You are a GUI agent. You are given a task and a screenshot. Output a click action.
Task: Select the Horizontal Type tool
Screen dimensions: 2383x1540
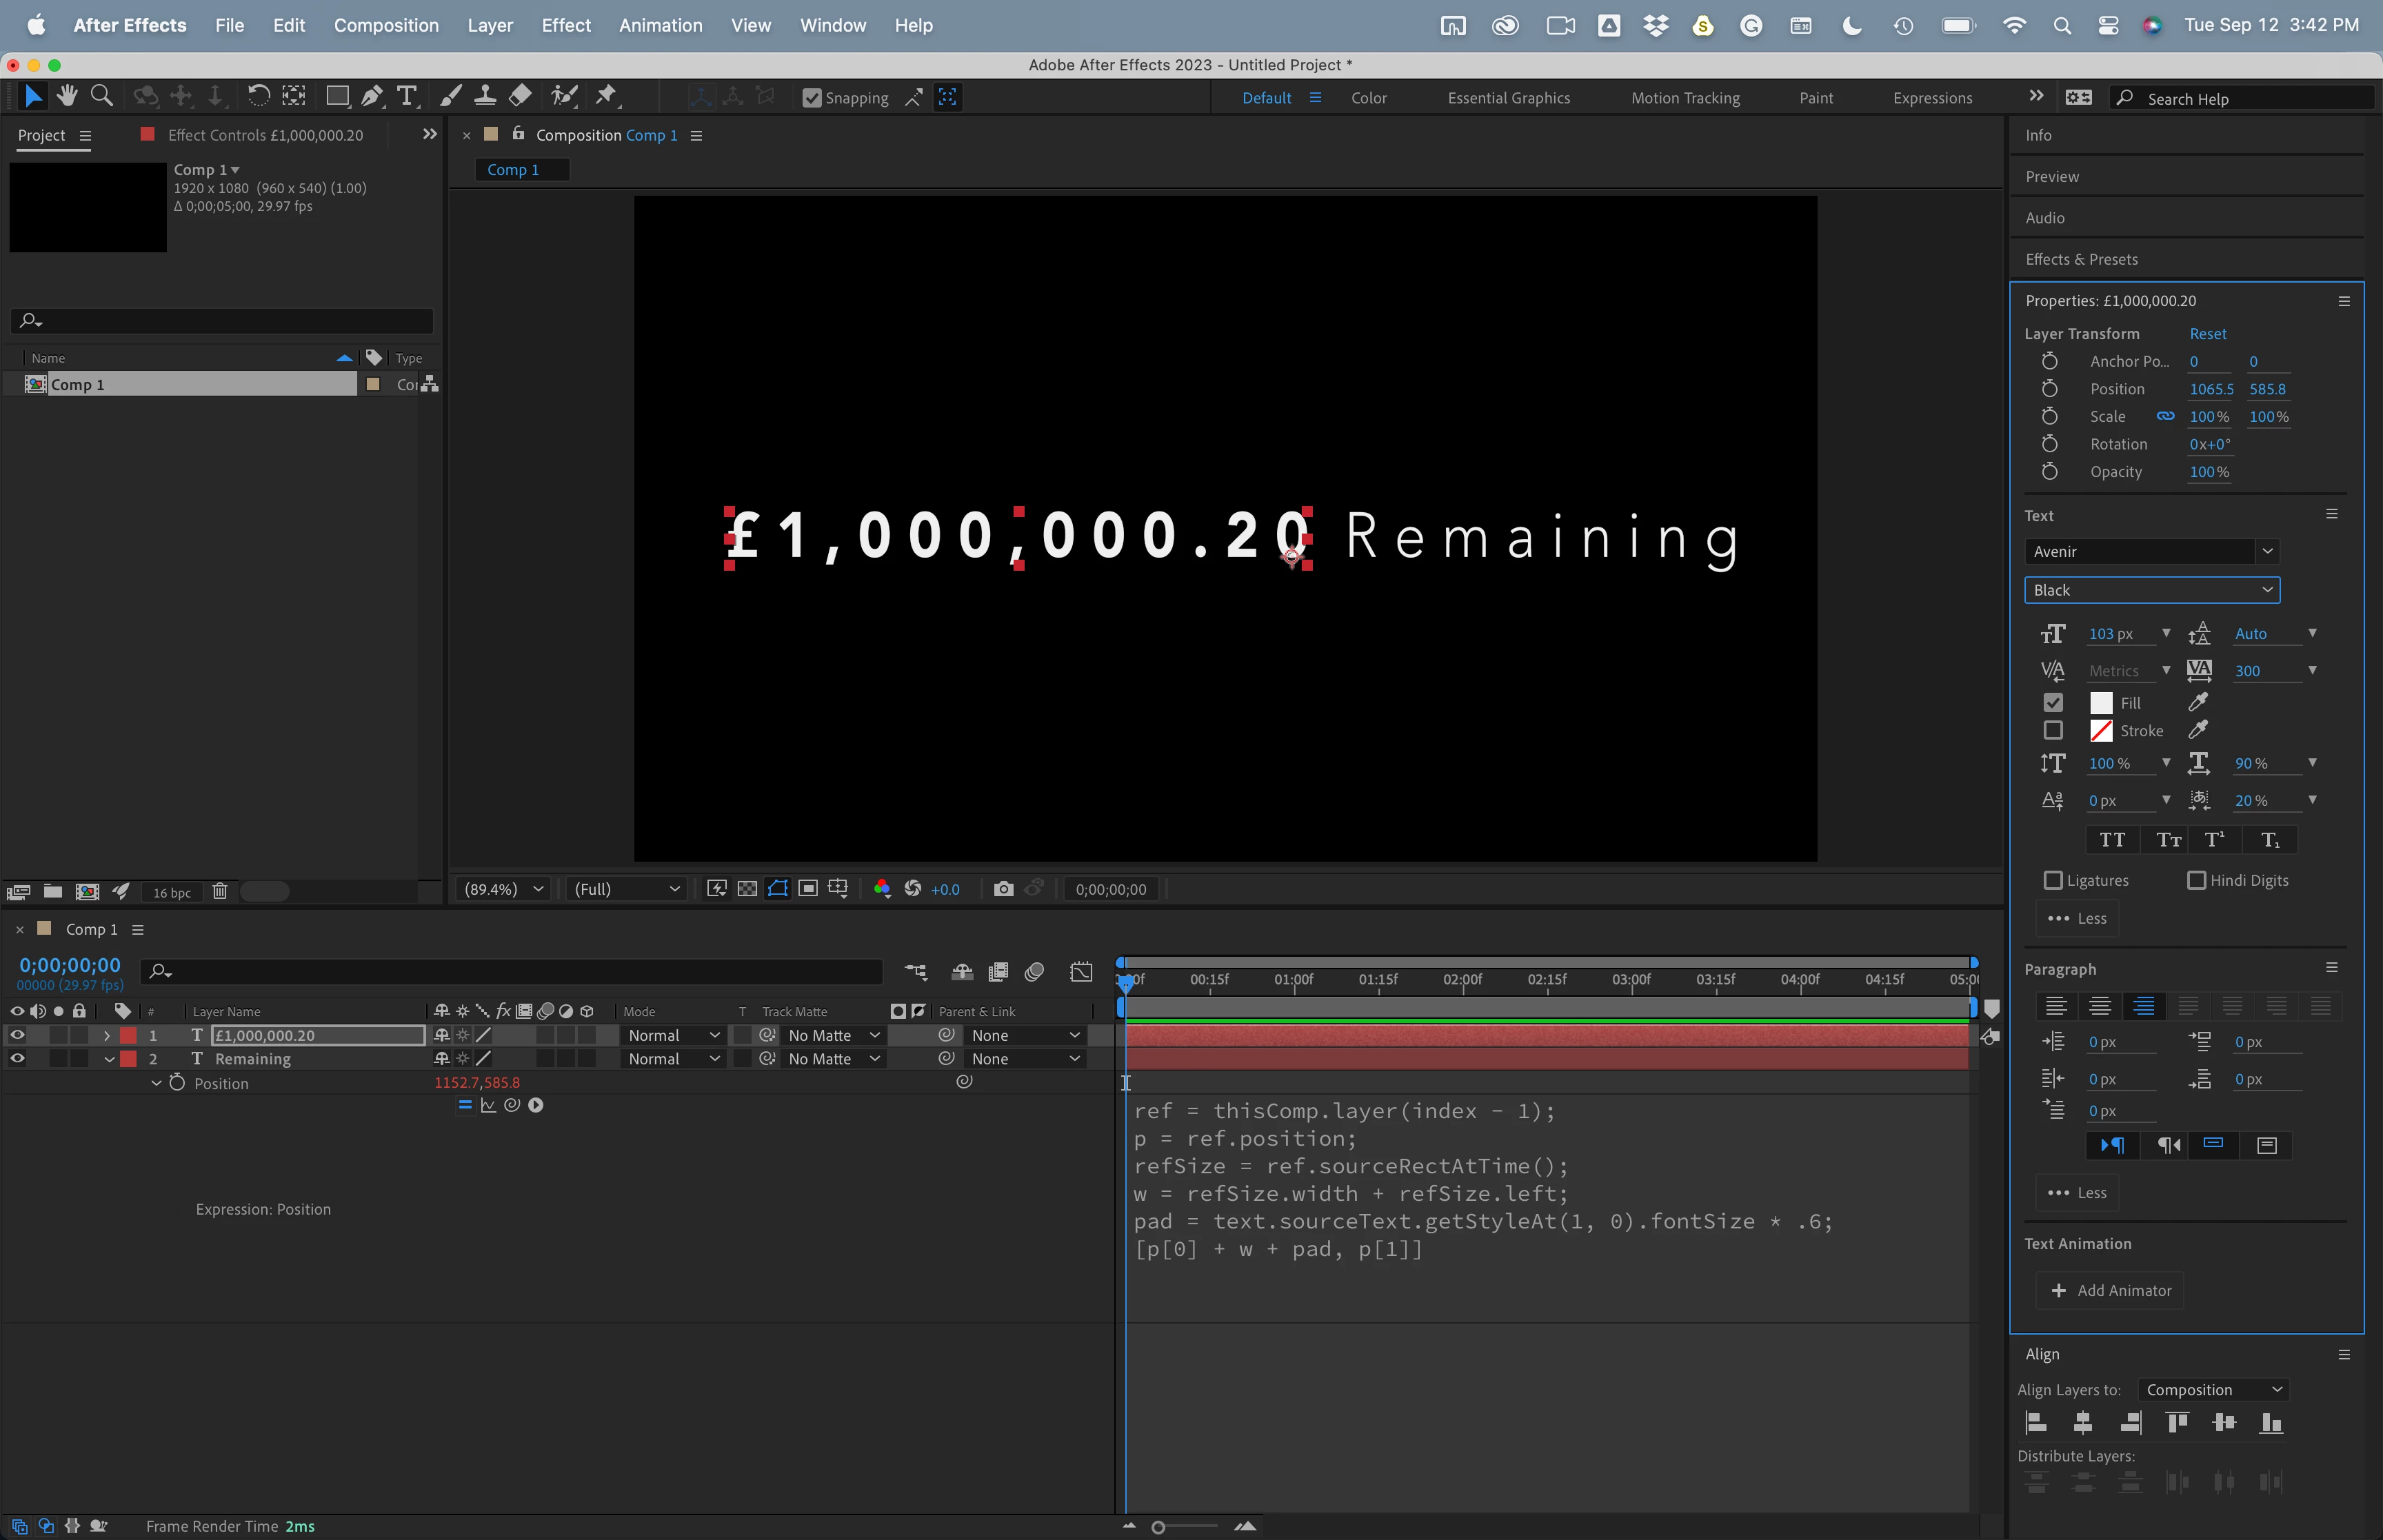406,96
